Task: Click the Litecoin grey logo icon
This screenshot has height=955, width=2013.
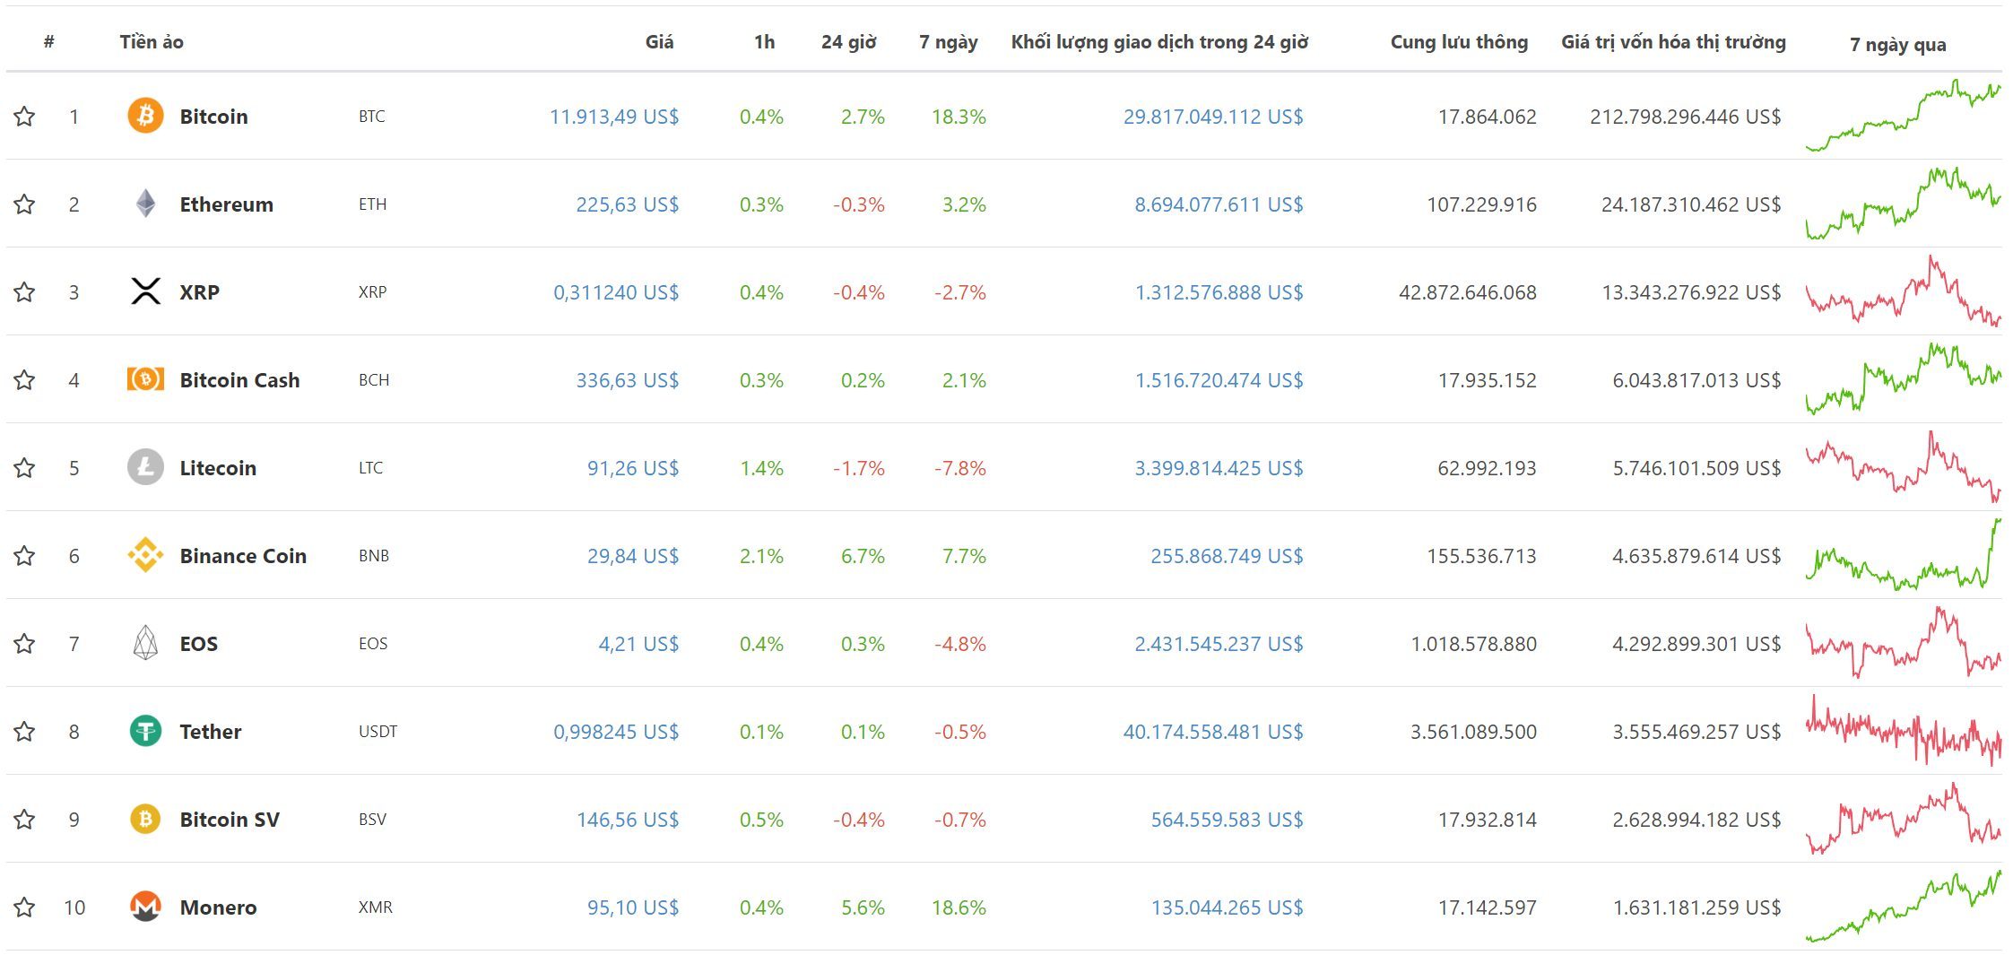Action: (x=145, y=467)
